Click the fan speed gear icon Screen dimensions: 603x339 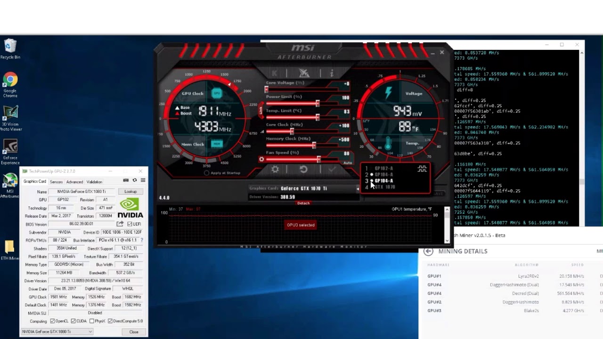(x=261, y=159)
